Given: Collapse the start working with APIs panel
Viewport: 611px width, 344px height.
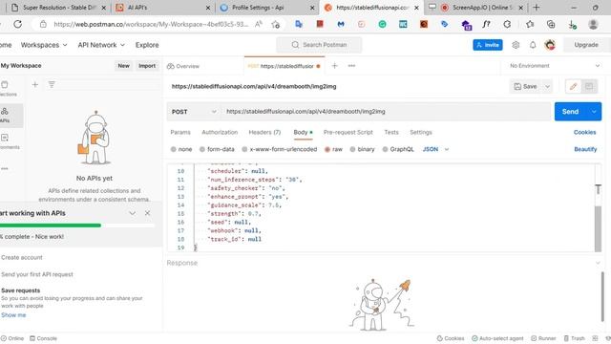Looking at the screenshot, I should 132,213.
